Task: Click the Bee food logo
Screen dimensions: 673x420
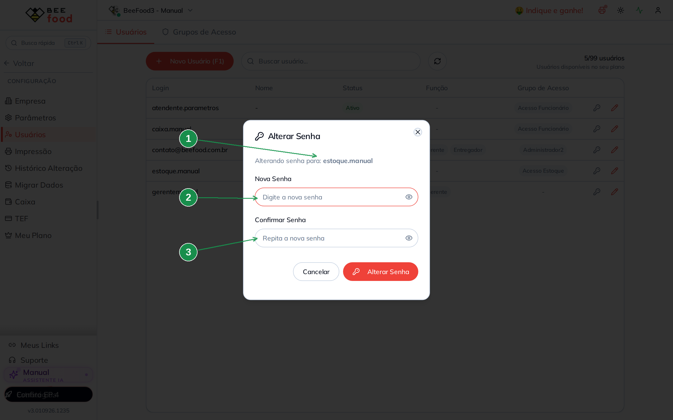Action: pyautogui.click(x=49, y=15)
